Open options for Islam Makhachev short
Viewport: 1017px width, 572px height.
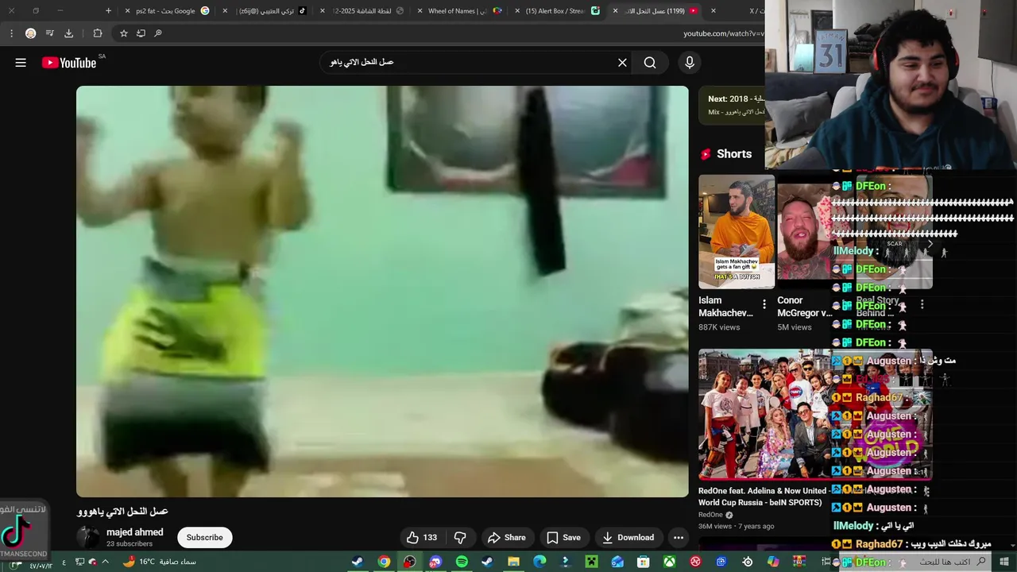point(764,304)
